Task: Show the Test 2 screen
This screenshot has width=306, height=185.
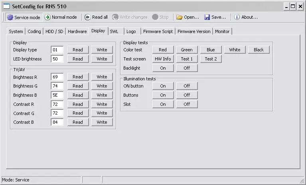Action: pos(211,59)
